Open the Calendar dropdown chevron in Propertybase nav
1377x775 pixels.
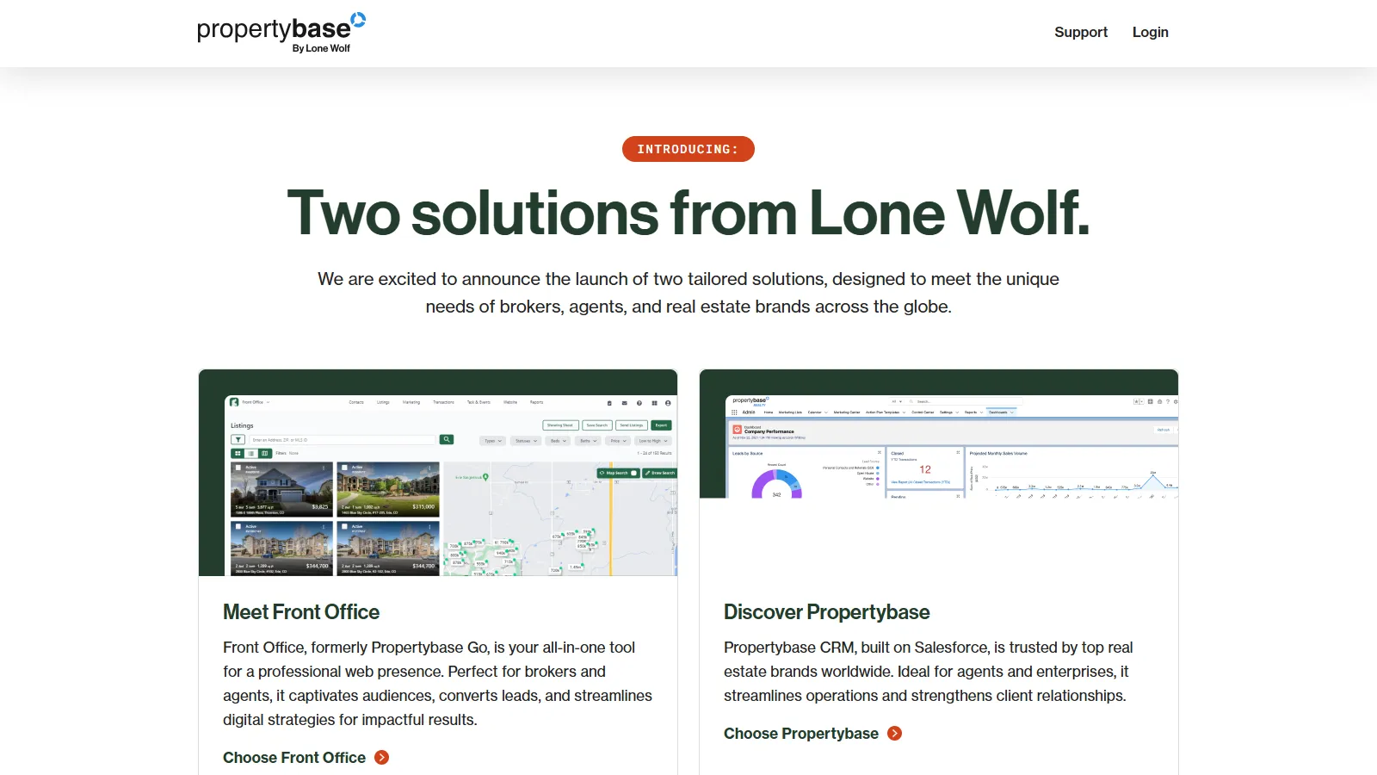(x=826, y=412)
